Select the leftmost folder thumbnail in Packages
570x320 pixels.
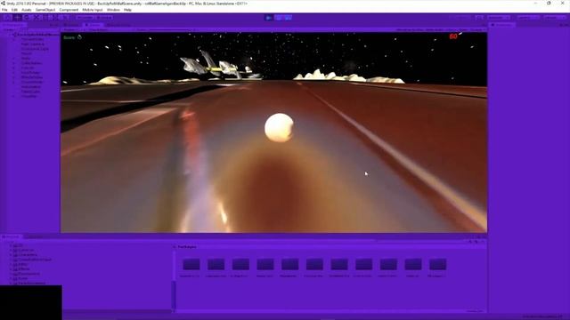[x=191, y=265]
